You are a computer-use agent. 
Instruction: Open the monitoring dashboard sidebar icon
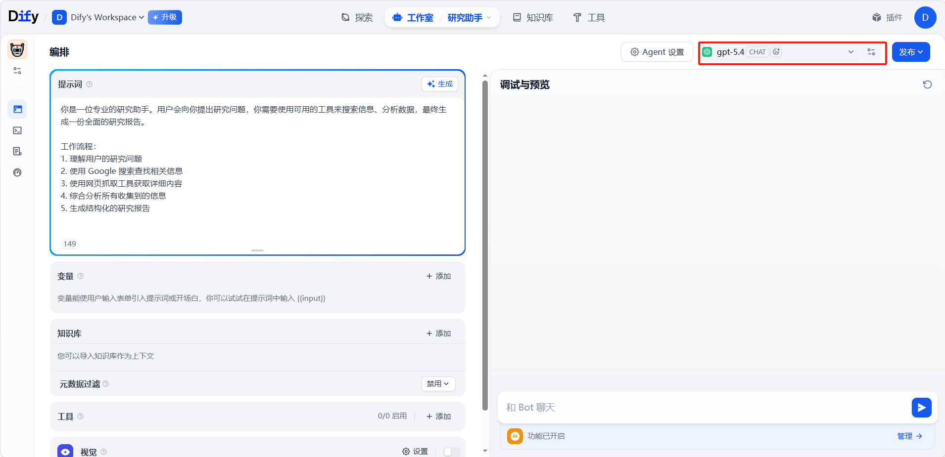(x=17, y=172)
